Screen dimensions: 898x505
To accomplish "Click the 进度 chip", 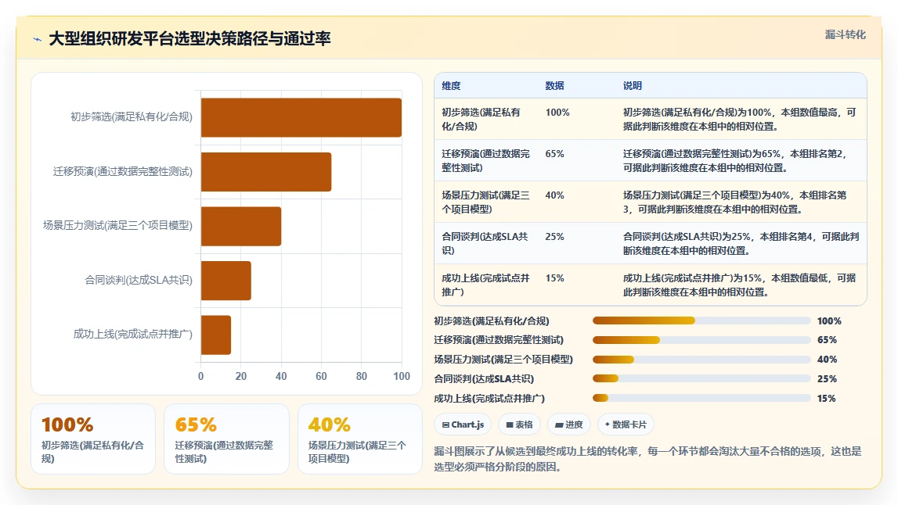I will pyautogui.click(x=569, y=424).
